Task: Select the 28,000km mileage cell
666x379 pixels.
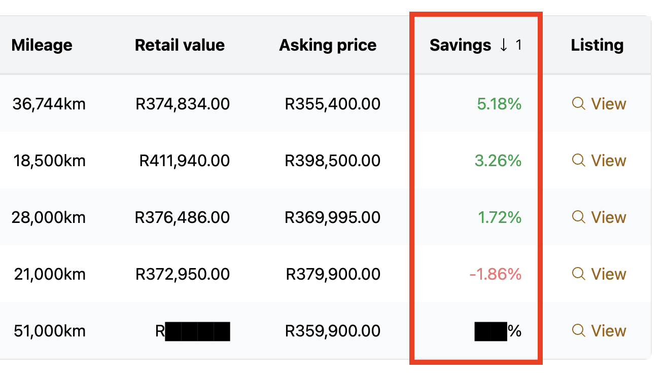Action: tap(49, 217)
